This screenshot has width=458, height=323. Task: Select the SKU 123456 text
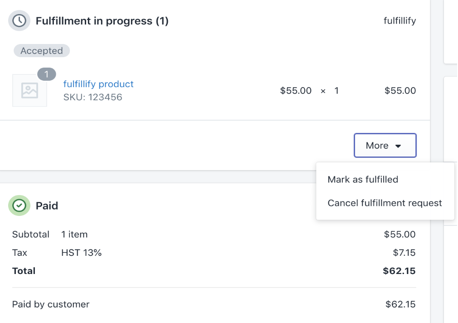93,97
